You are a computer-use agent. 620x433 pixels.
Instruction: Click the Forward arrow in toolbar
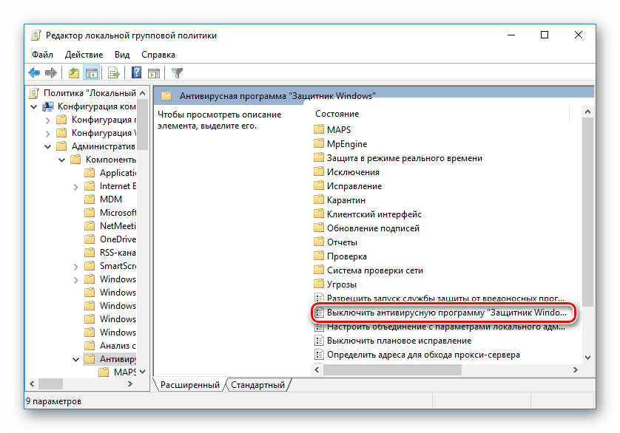pyautogui.click(x=51, y=72)
